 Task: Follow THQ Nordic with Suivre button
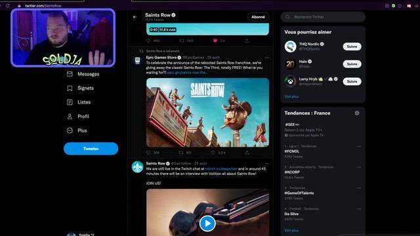pyautogui.click(x=352, y=47)
